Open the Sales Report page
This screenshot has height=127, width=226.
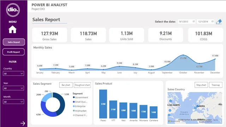click(14, 42)
